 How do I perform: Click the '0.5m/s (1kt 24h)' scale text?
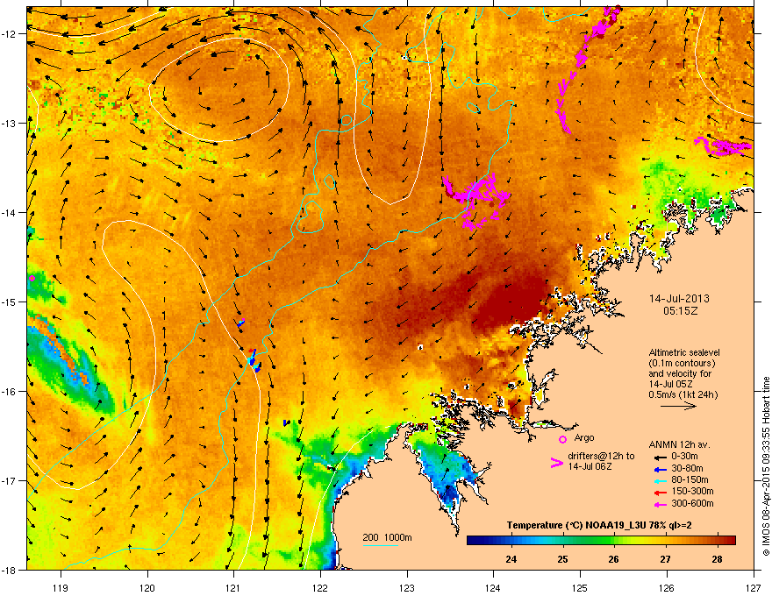pyautogui.click(x=683, y=394)
